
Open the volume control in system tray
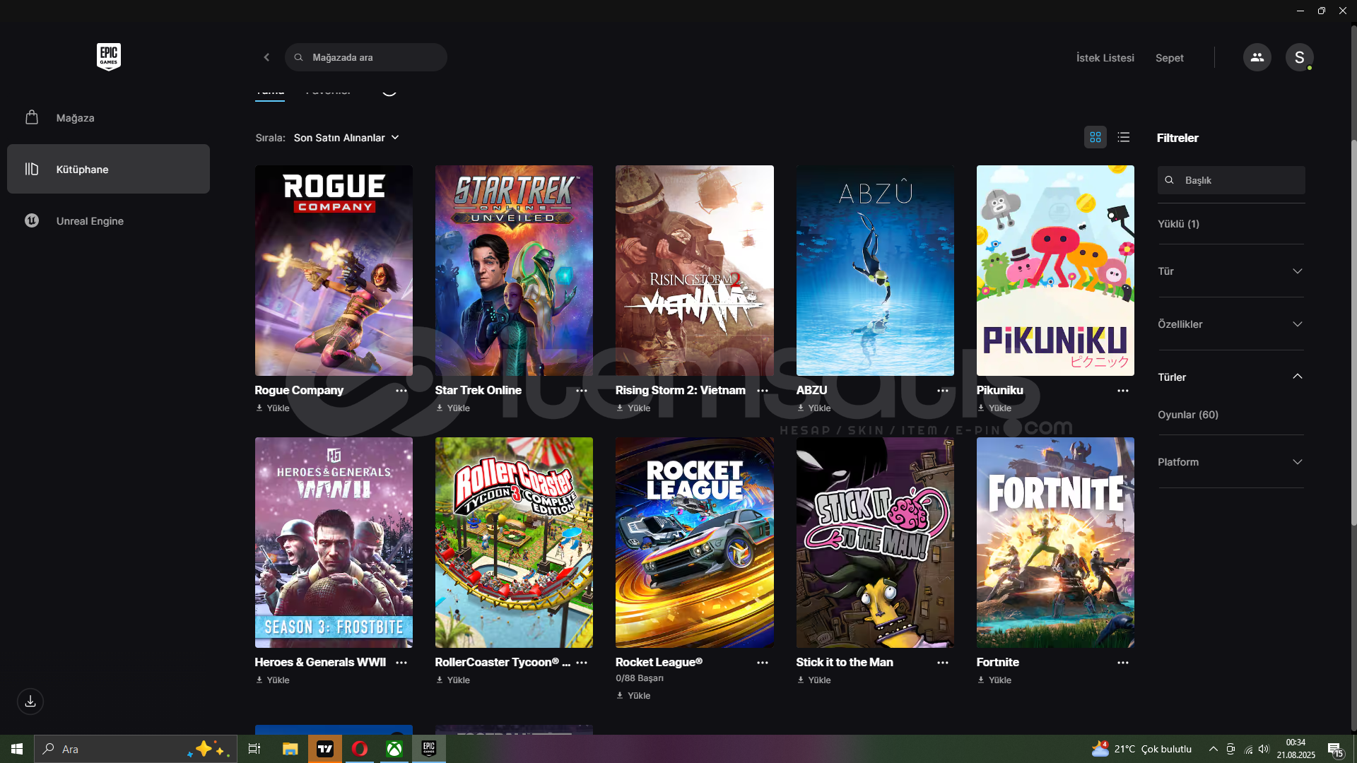pos(1264,749)
